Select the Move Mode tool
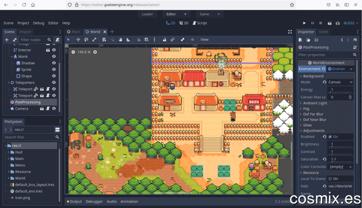362x208 pixels. click(78, 40)
